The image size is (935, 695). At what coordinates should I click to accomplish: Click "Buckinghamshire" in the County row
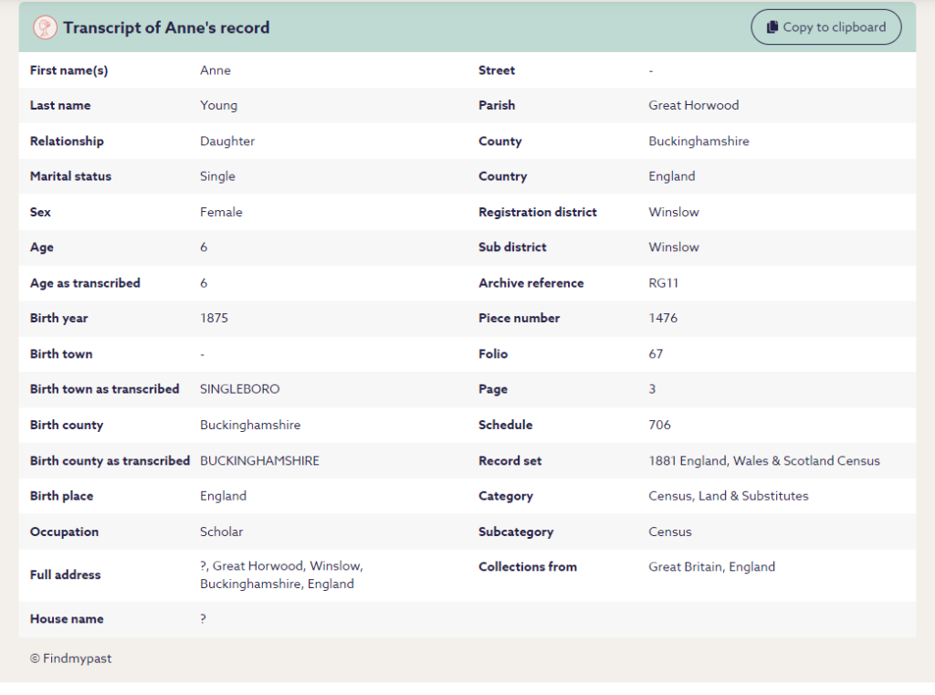point(699,142)
